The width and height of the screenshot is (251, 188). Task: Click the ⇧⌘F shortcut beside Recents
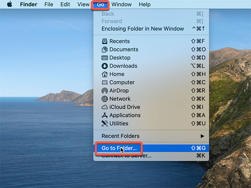point(198,41)
